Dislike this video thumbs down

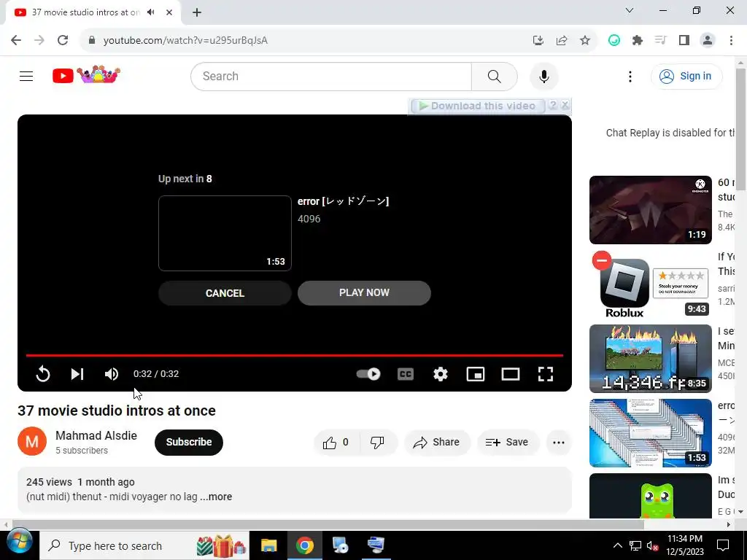378,443
